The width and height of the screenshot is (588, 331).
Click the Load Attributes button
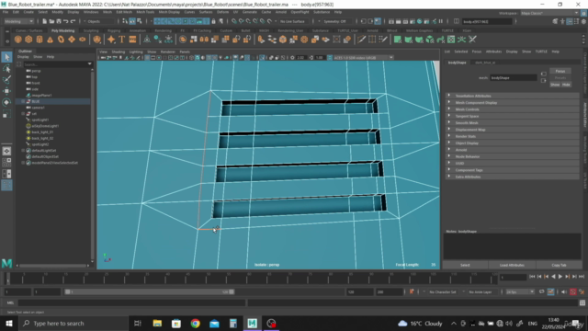[512, 265]
